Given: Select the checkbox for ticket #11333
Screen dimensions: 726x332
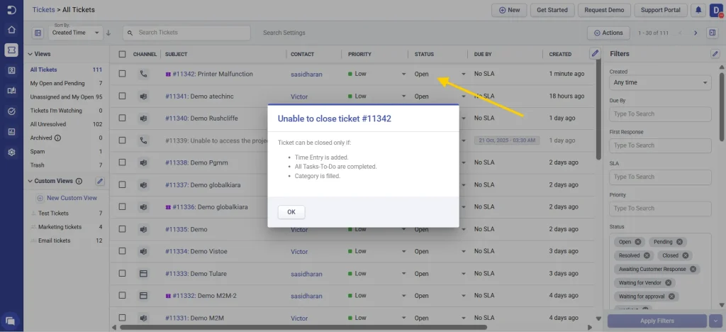Looking at the screenshot, I should pos(123,273).
